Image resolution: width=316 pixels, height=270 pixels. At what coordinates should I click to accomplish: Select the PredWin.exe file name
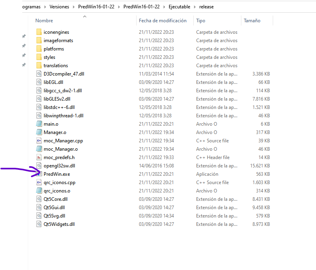click(57, 174)
